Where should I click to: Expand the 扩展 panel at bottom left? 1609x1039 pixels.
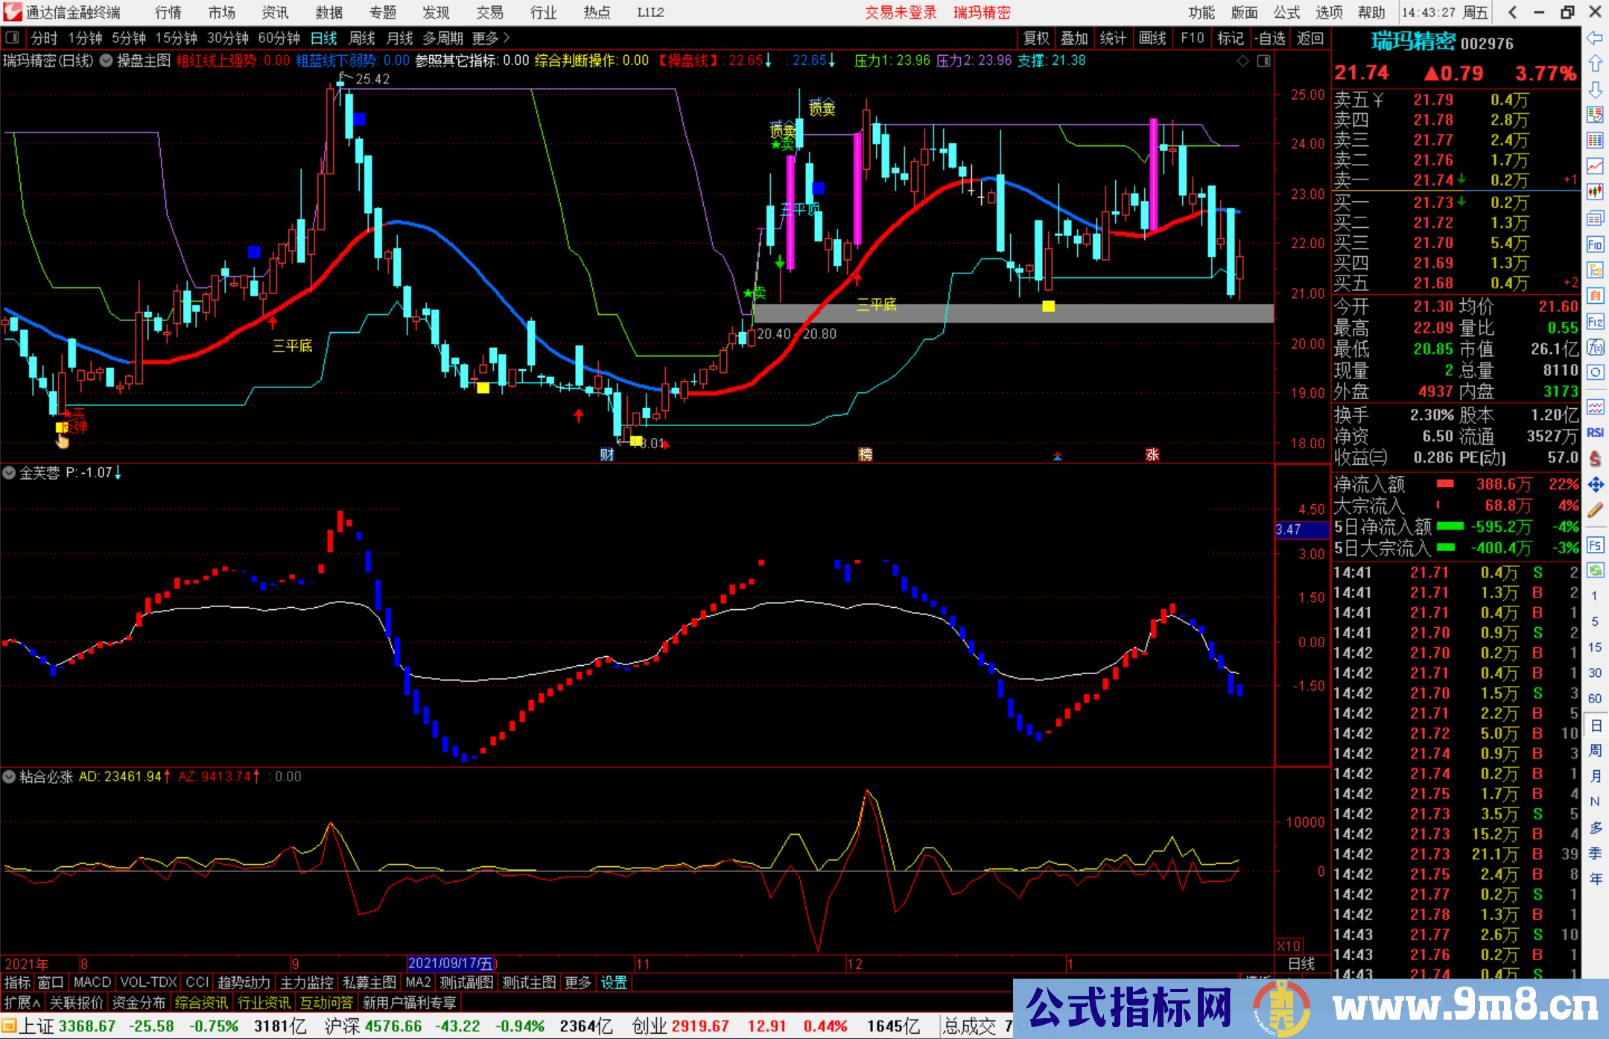[22, 1003]
